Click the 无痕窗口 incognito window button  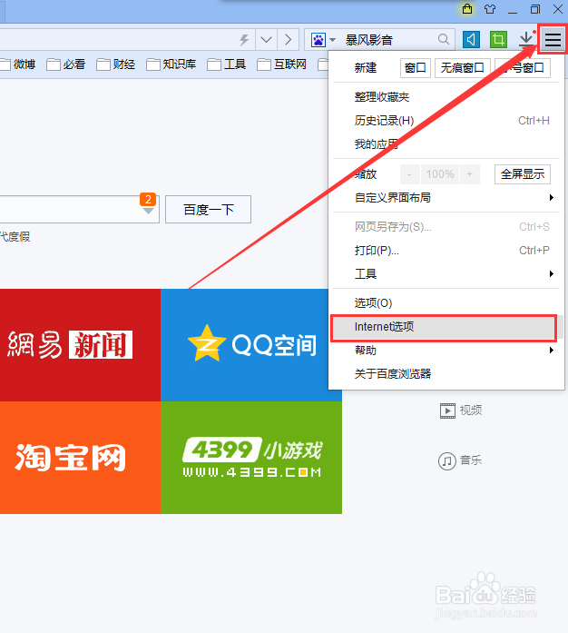463,68
